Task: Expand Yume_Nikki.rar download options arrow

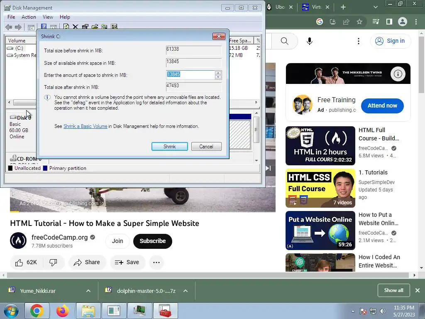Action: coord(88,291)
